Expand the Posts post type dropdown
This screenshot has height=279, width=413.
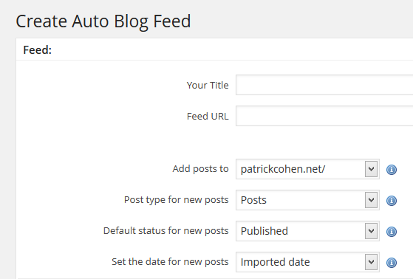tap(307, 200)
